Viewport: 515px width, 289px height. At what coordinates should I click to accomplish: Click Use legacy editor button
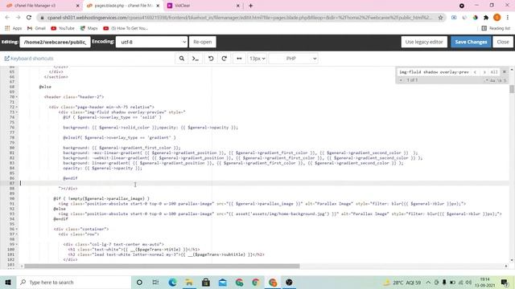[x=424, y=42]
